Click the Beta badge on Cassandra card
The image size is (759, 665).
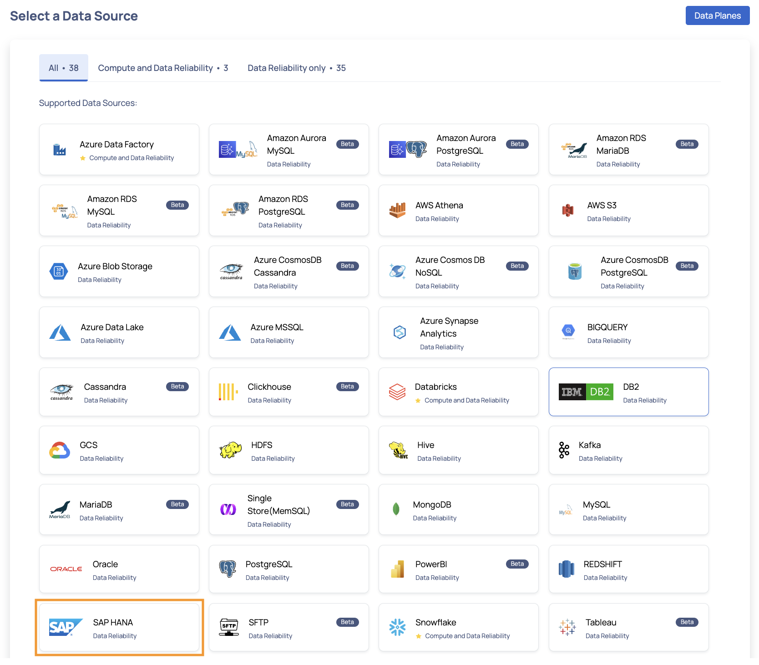point(177,386)
